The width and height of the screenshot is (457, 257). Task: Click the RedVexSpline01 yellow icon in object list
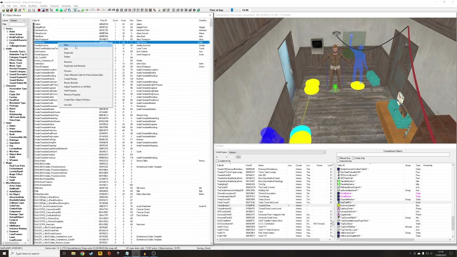(338, 206)
